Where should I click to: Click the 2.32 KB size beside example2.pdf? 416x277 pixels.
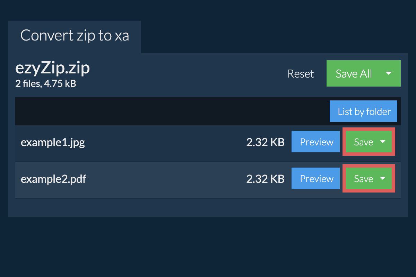(265, 179)
